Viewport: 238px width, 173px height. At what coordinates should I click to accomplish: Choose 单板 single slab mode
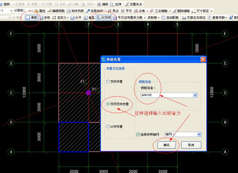click(32, 18)
